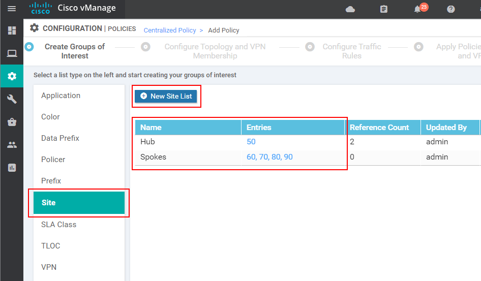Open the help question mark icon
481x281 pixels.
click(x=450, y=9)
